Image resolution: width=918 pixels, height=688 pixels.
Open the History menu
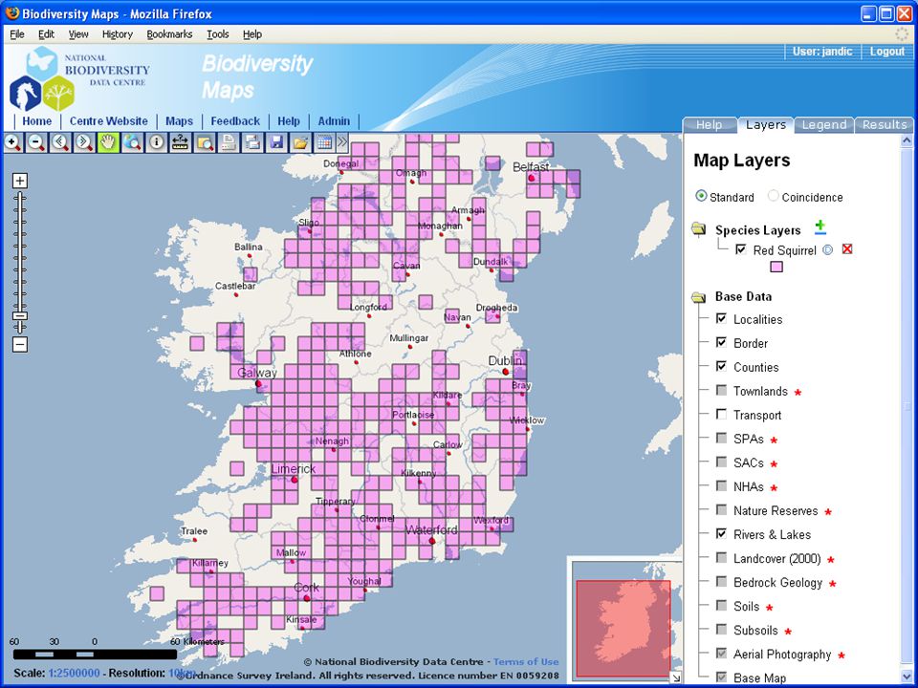coord(117,34)
